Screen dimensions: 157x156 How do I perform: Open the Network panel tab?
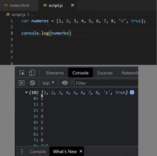(x=130, y=73)
